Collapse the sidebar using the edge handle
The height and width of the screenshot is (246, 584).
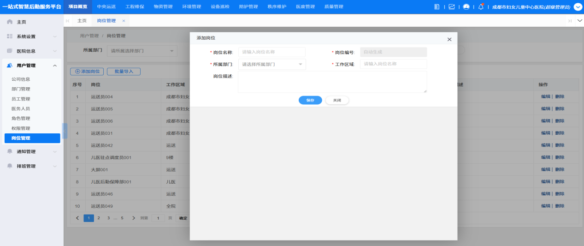(65, 131)
